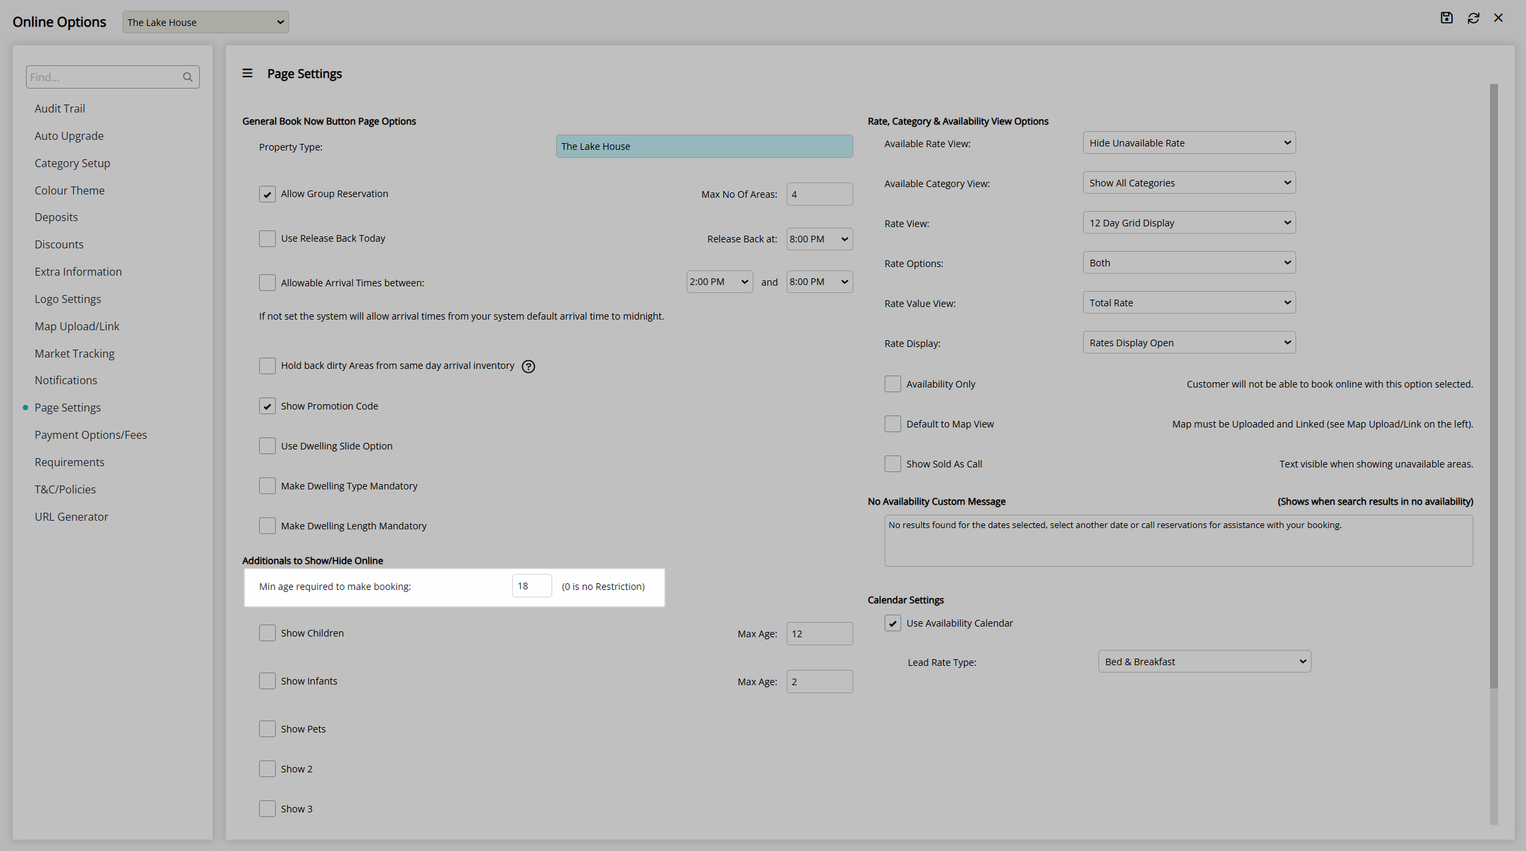Enable Show Children checkbox
Screen dimensions: 1526x851
tap(267, 633)
